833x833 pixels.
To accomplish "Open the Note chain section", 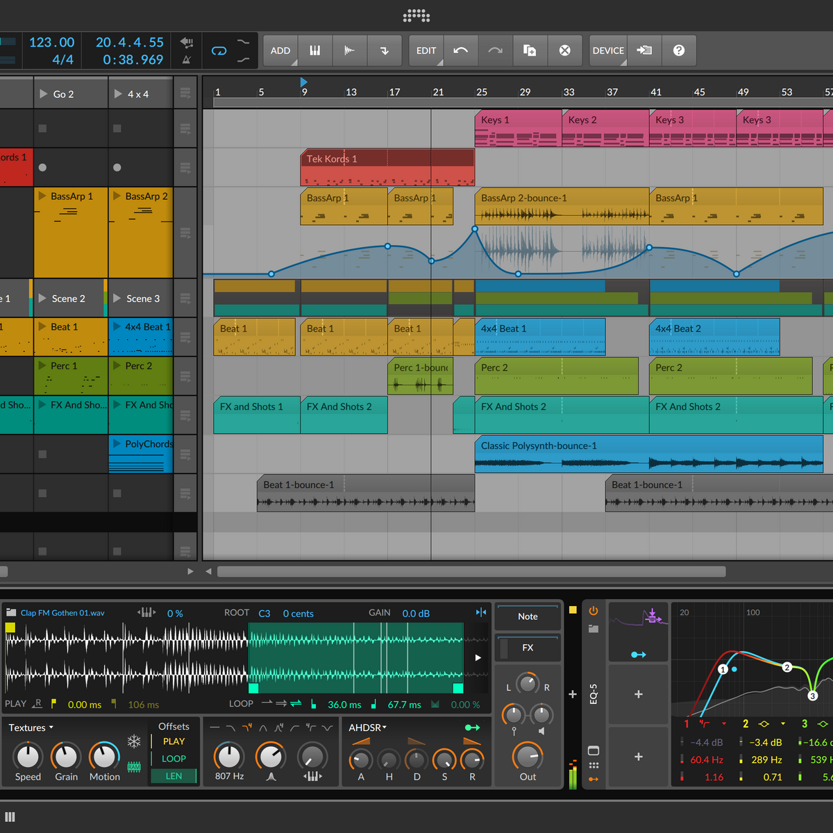I will tap(528, 616).
